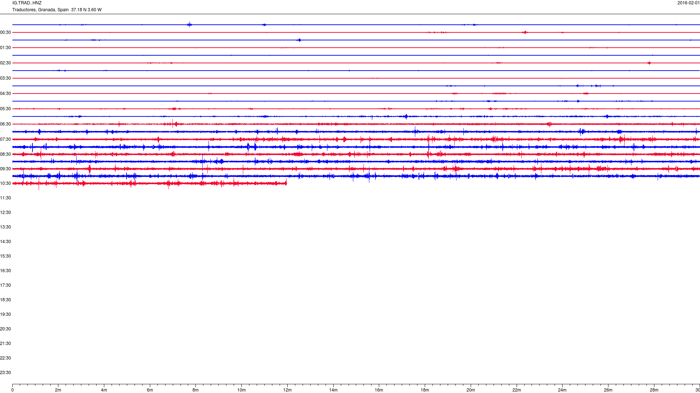Click the 20m mark on the minute axis
700x393 pixels.
tap(471, 390)
